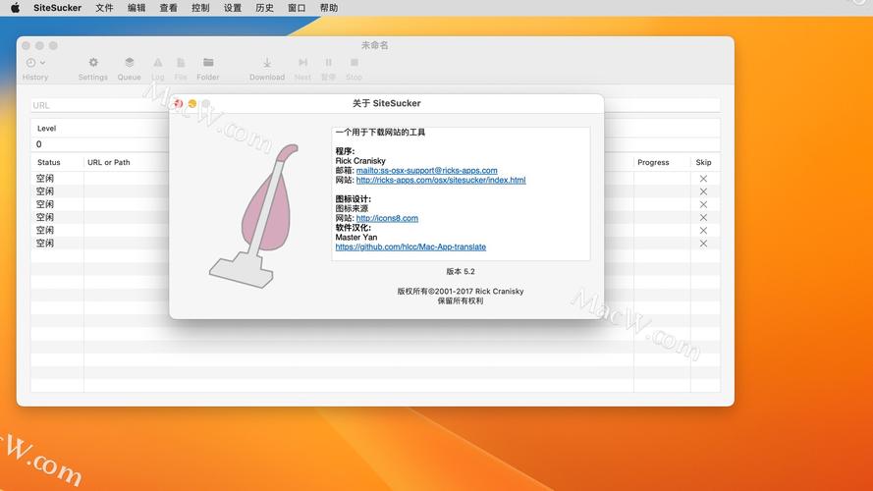Click the 版本 5.2 text
This screenshot has width=873, height=491.
point(461,272)
